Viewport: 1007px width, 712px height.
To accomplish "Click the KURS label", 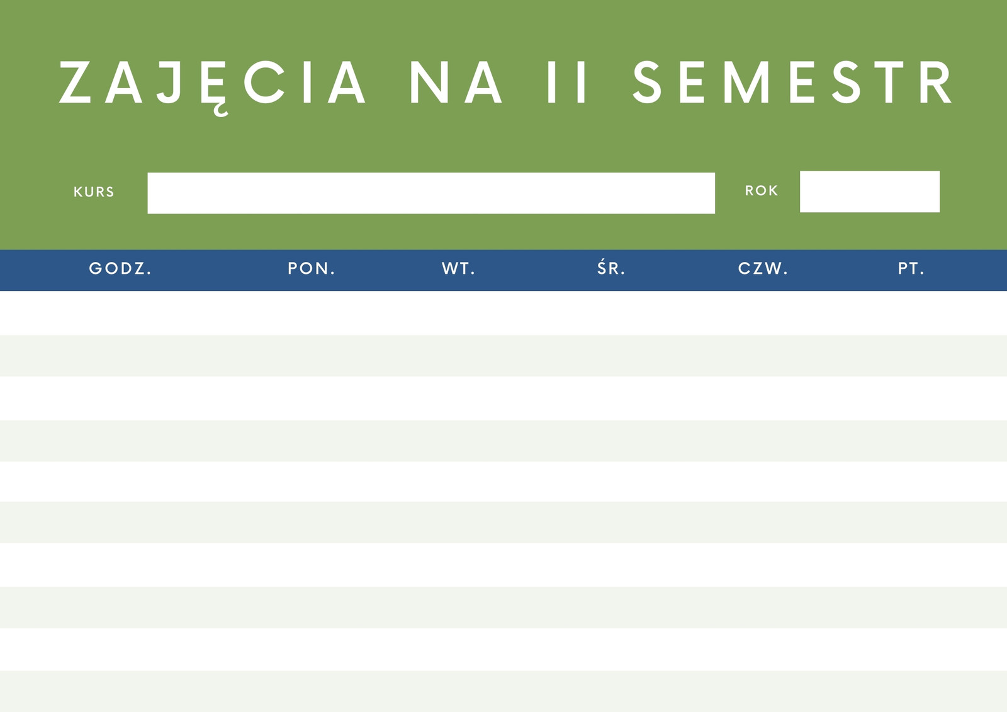I will [94, 192].
